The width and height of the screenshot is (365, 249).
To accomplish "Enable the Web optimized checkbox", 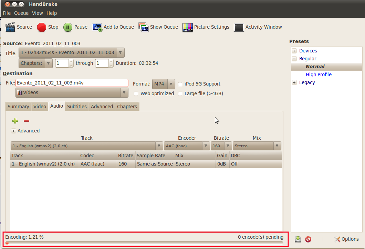I will tap(136, 94).
